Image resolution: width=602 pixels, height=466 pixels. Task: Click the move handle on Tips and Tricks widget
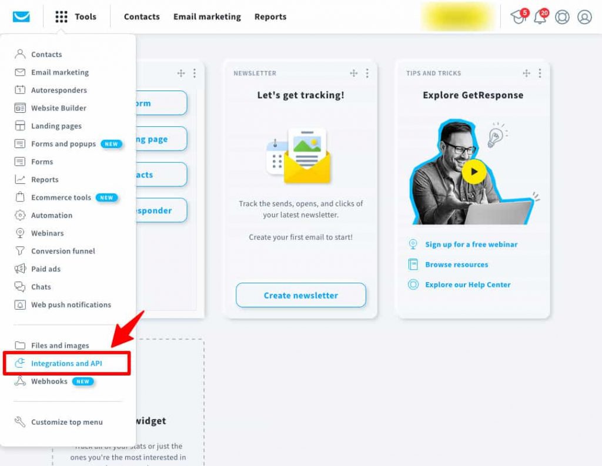pyautogui.click(x=526, y=73)
